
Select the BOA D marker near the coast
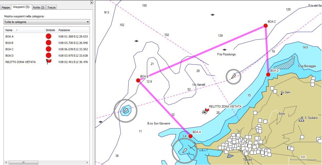(268, 74)
